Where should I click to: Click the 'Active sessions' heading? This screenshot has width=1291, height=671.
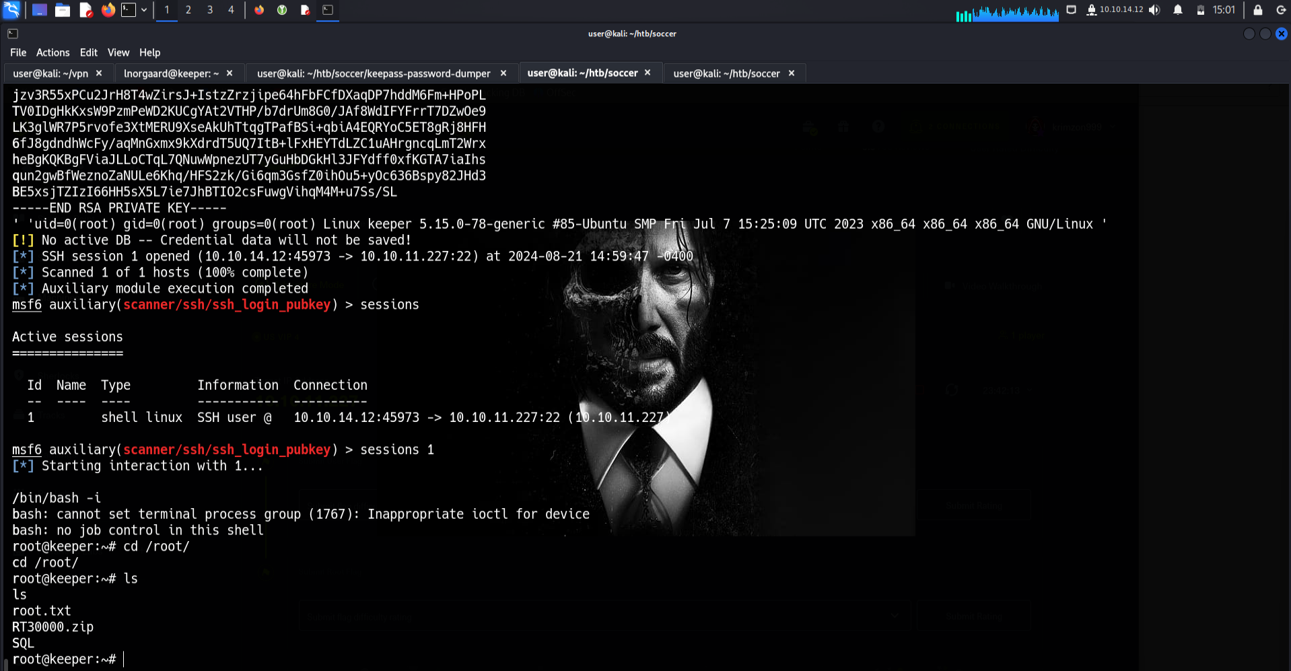click(x=67, y=337)
